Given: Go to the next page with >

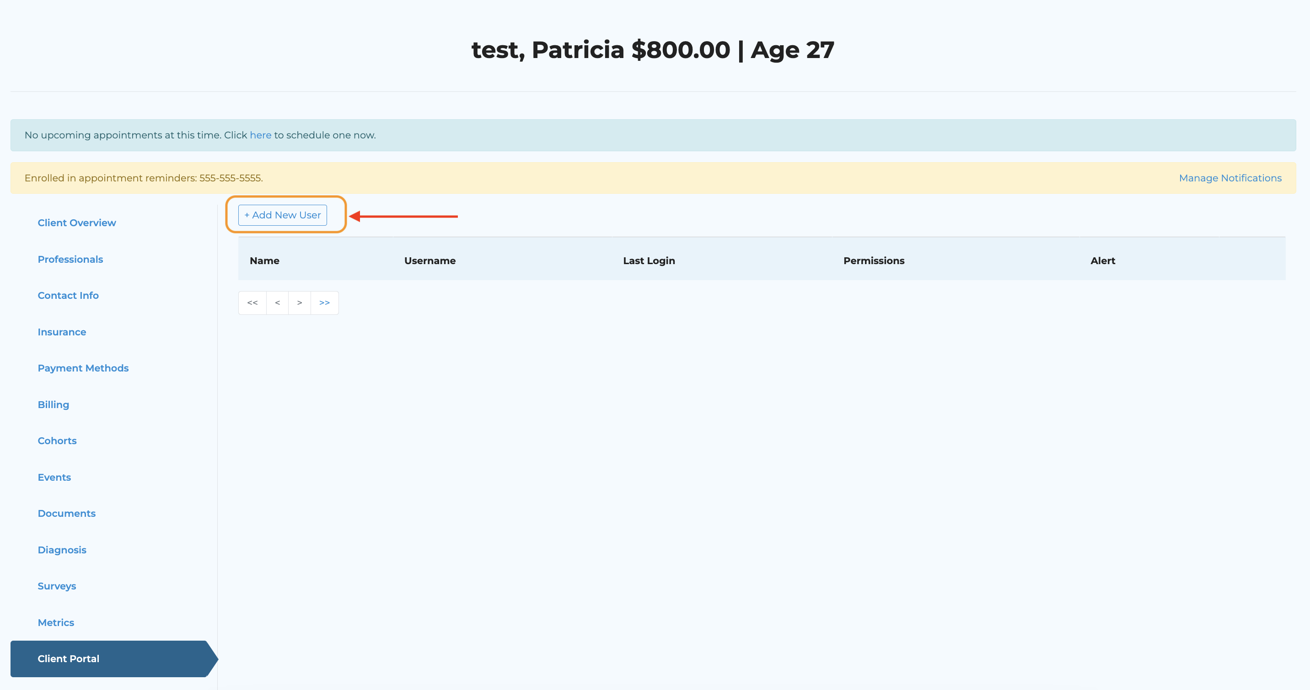Looking at the screenshot, I should (x=300, y=303).
